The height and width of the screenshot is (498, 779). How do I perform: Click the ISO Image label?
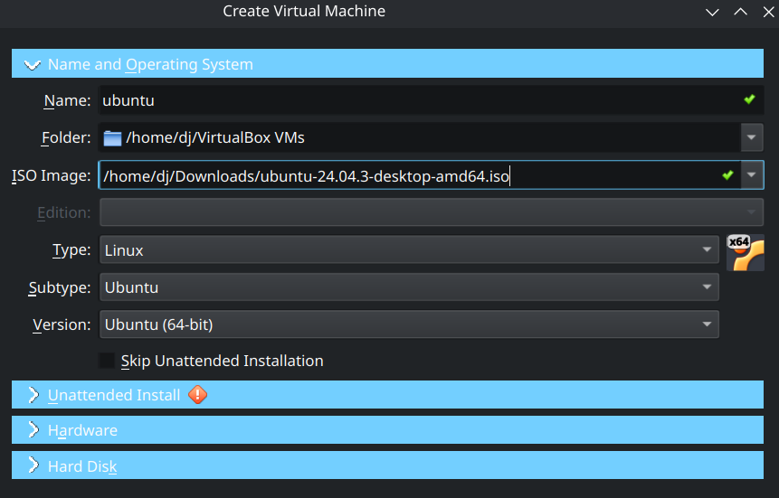[52, 175]
